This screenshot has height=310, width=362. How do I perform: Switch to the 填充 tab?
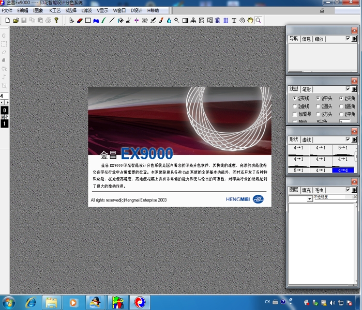pyautogui.click(x=306, y=190)
